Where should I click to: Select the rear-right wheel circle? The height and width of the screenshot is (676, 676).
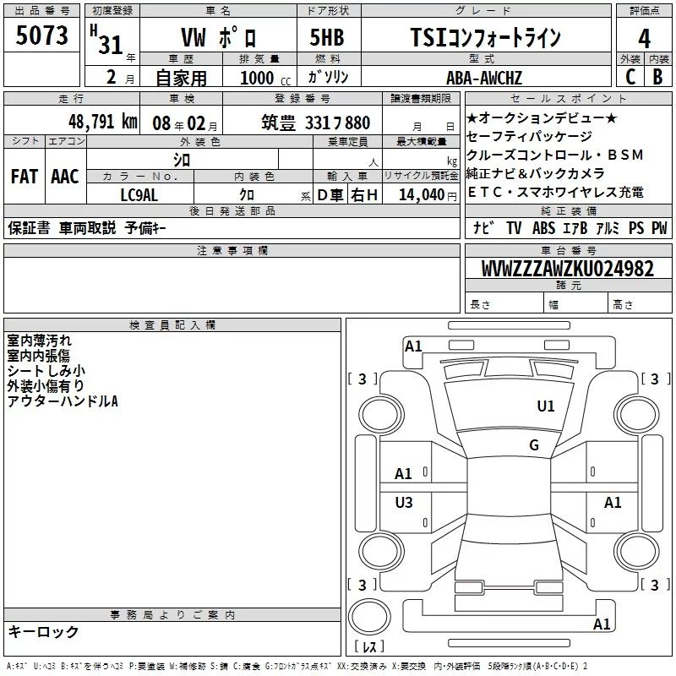(x=636, y=551)
